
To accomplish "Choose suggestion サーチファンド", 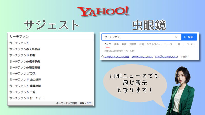I will [x=50, y=43].
